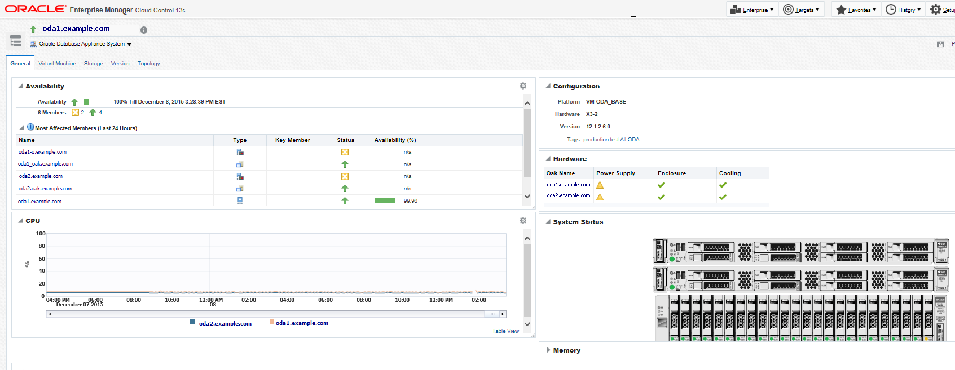
Task: Click up status arrow for oda2.oak.example.com
Action: click(x=345, y=189)
